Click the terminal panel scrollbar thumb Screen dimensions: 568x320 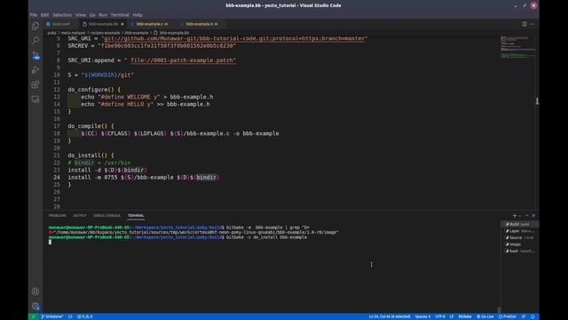click(499, 309)
